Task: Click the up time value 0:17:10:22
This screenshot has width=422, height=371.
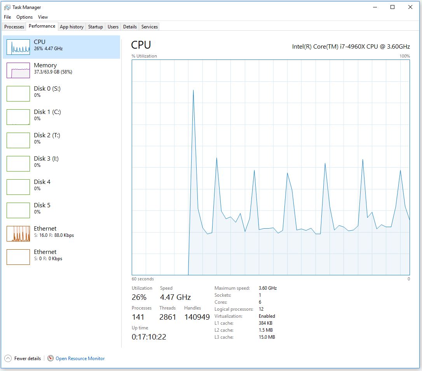Action: coord(149,337)
